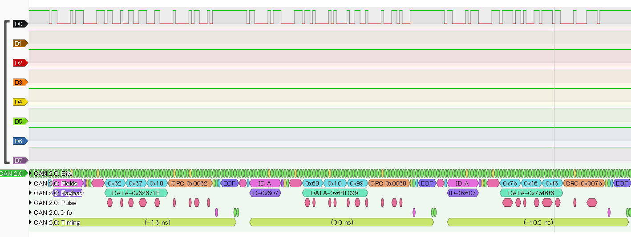Select the purple D7 channel label
The width and height of the screenshot is (631, 237).
19,161
